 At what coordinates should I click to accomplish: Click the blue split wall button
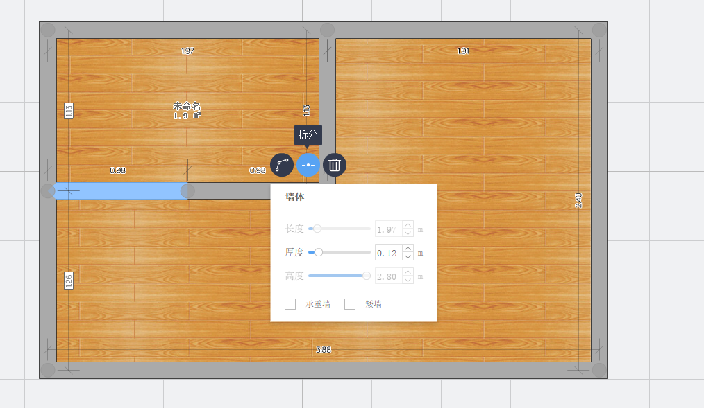tap(308, 165)
